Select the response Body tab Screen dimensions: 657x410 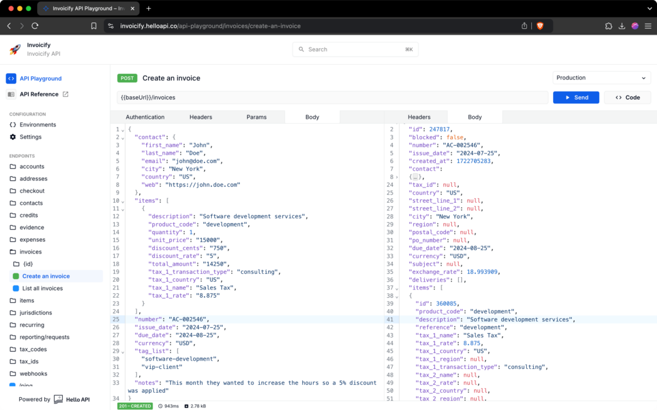pos(475,117)
